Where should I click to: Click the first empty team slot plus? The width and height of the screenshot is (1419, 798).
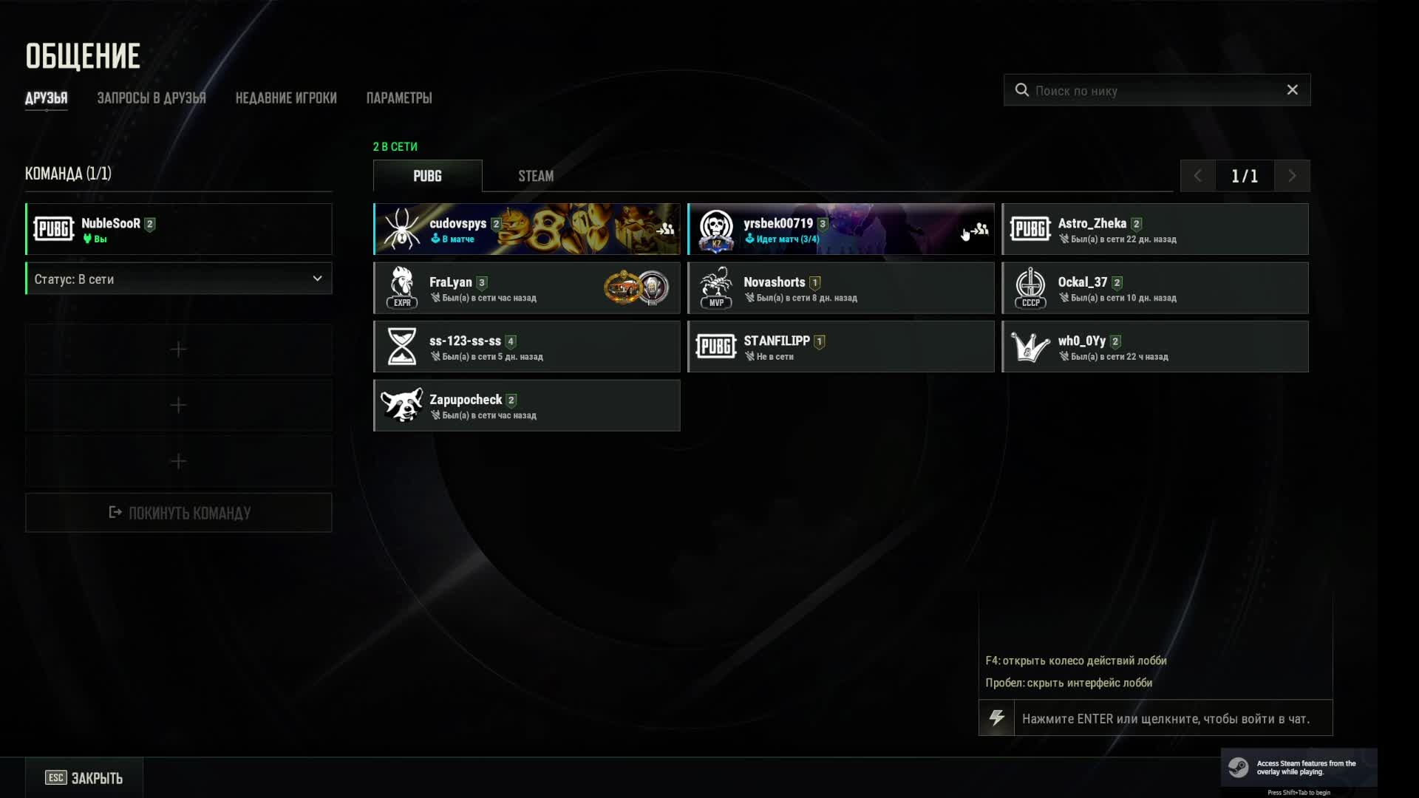(178, 349)
